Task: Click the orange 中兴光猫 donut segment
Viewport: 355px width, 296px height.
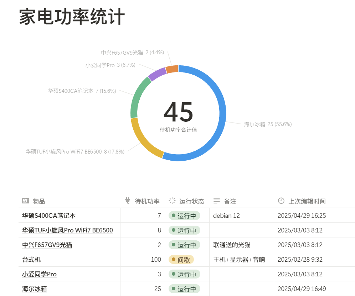Action: (x=172, y=69)
